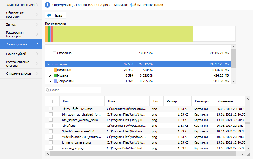Expand the Документы category row

(x=50, y=81)
